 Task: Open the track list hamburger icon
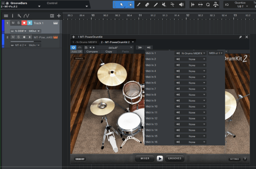point(6,16)
